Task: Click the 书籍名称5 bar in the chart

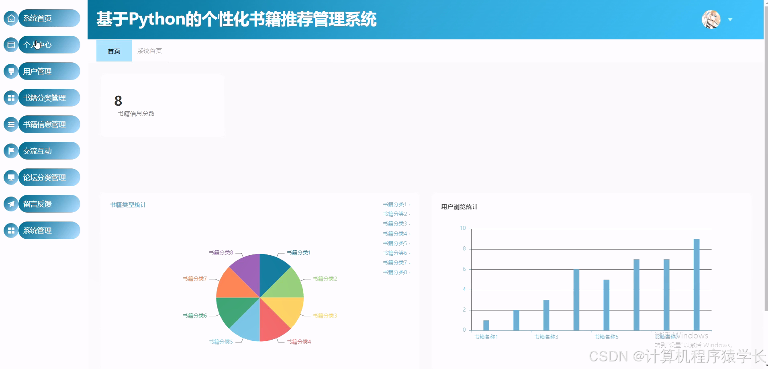Action: point(607,305)
